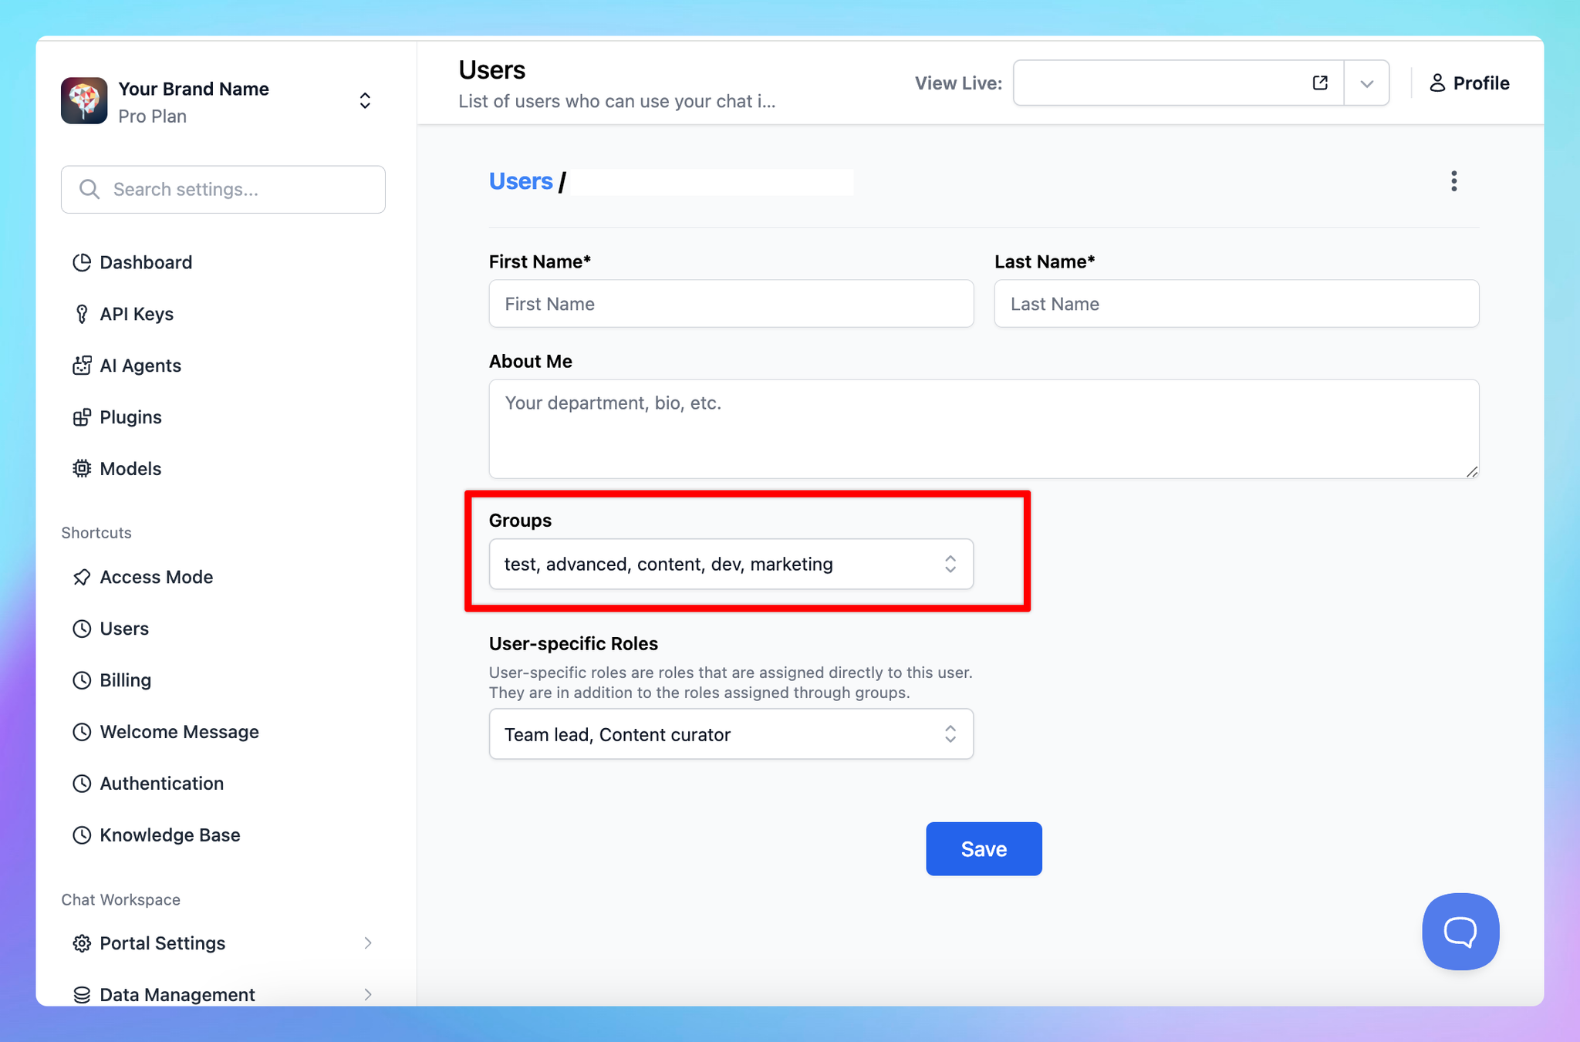Expand the brand workspace switcher arrows
1580x1042 pixels.
[x=365, y=101]
